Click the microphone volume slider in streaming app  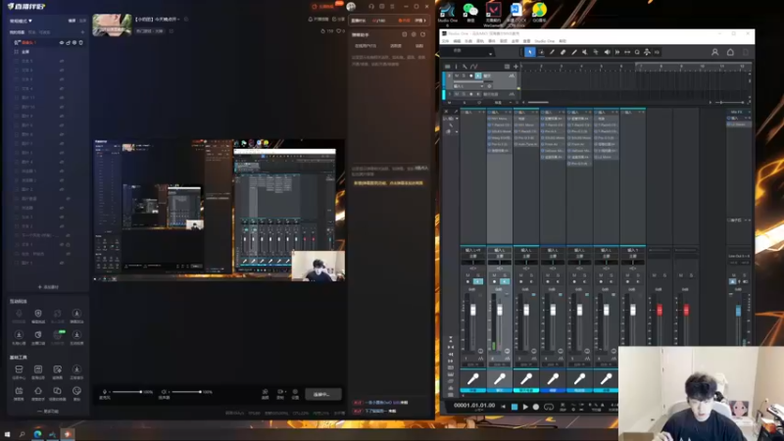point(125,392)
